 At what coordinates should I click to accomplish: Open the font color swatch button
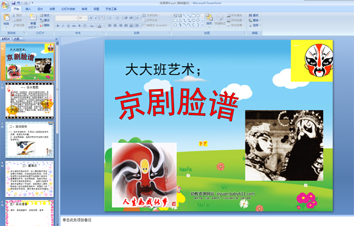[x=100, y=26]
